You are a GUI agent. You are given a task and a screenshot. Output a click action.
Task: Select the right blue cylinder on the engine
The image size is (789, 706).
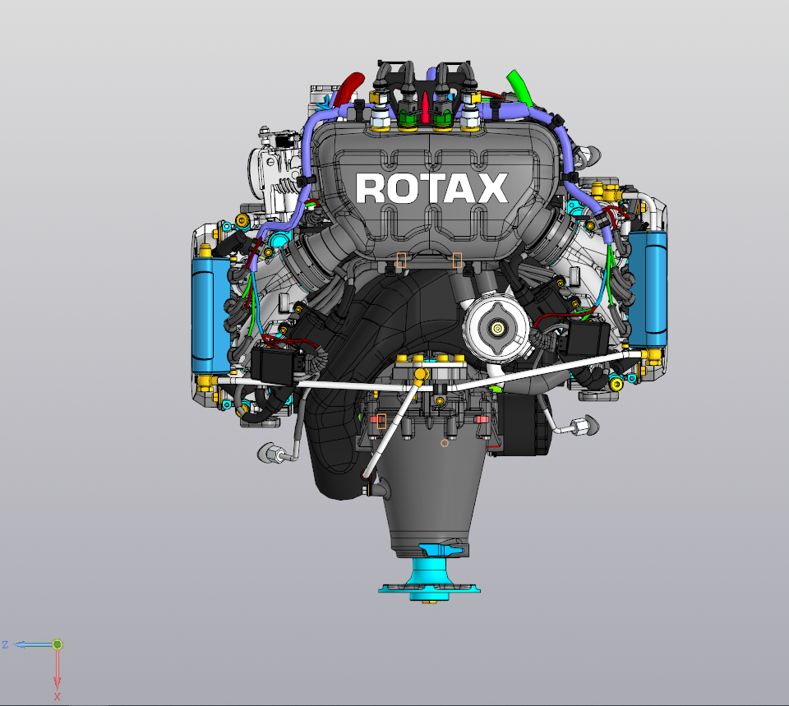click(x=648, y=288)
